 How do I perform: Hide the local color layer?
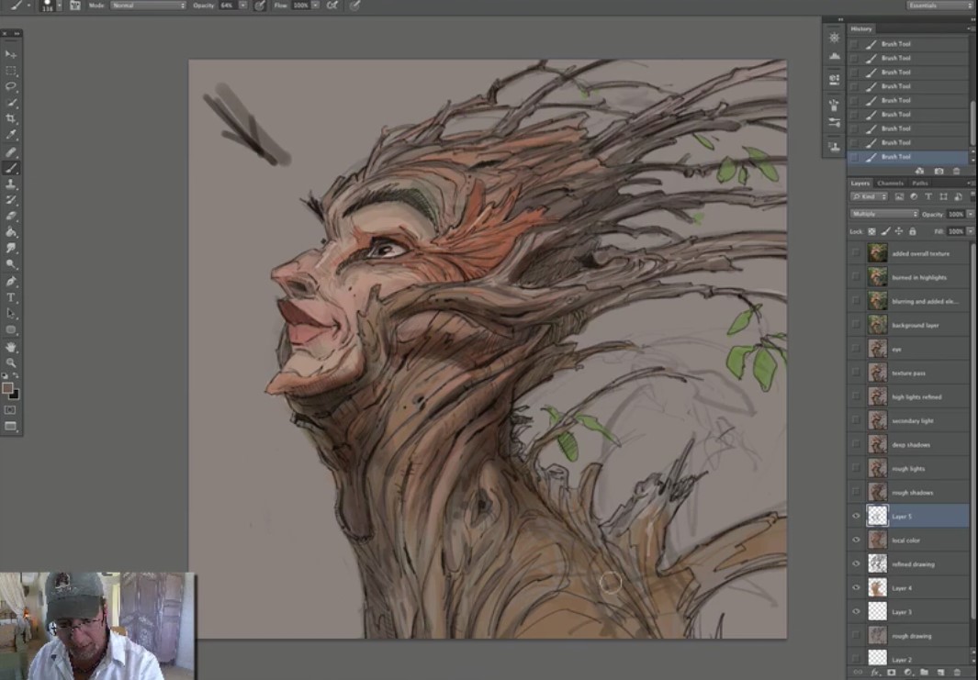pos(856,541)
